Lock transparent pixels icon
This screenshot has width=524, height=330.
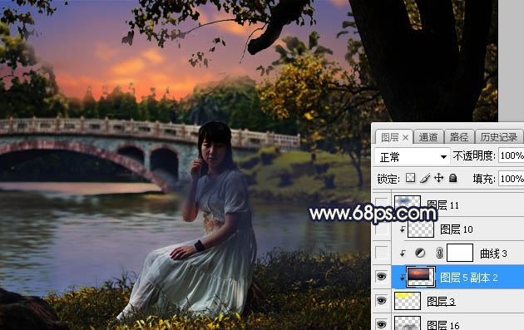pyautogui.click(x=410, y=178)
